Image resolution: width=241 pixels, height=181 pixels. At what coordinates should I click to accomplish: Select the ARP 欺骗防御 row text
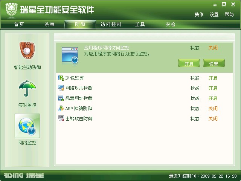[x=79, y=109]
